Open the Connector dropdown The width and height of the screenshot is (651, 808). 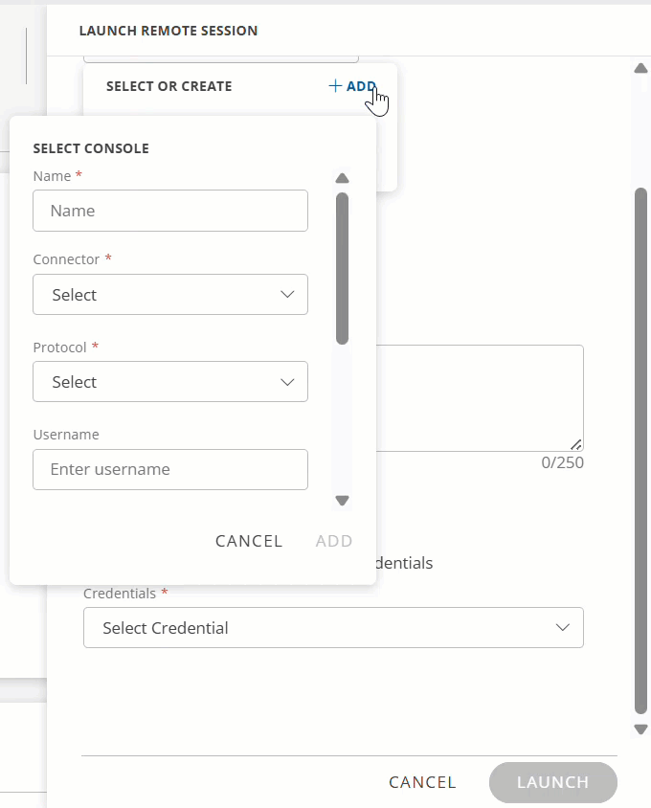pyautogui.click(x=170, y=295)
